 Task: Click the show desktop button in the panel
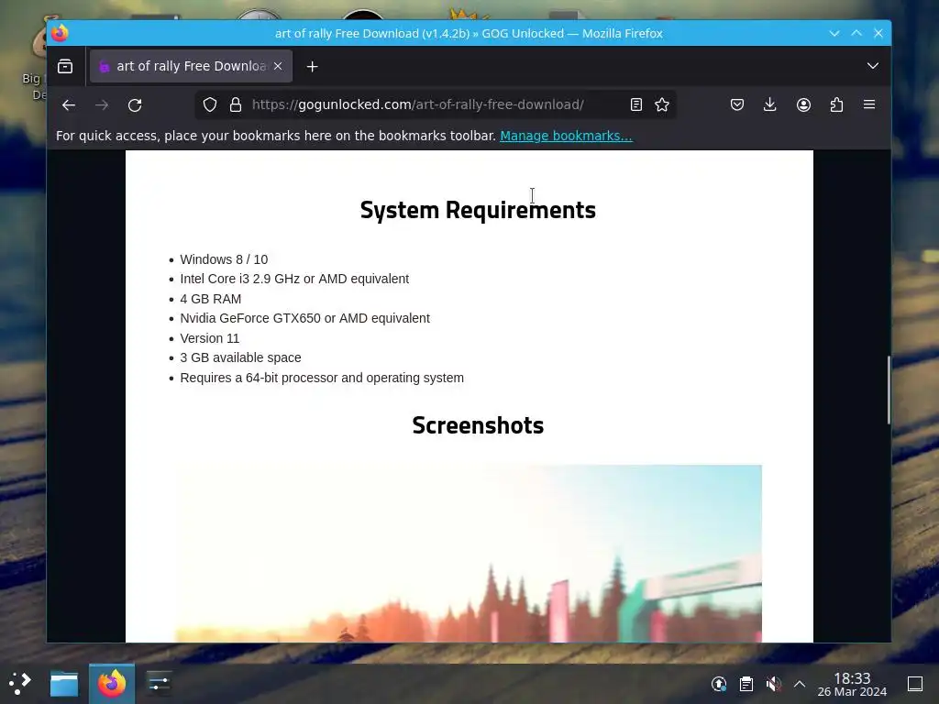(x=915, y=684)
